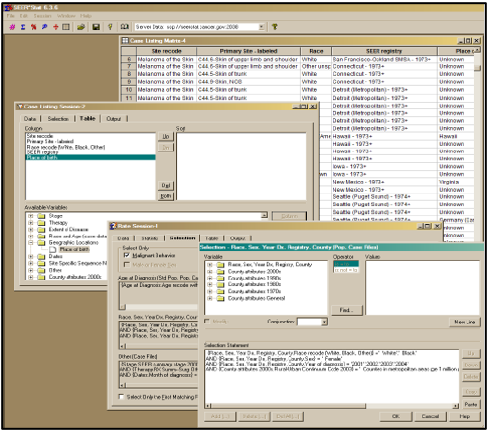
Task: Click the SEER registry column header
Action: click(384, 51)
